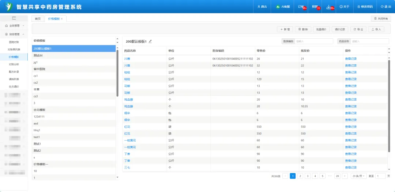Open 预警 alerts with 33 badge

(x=315, y=7)
